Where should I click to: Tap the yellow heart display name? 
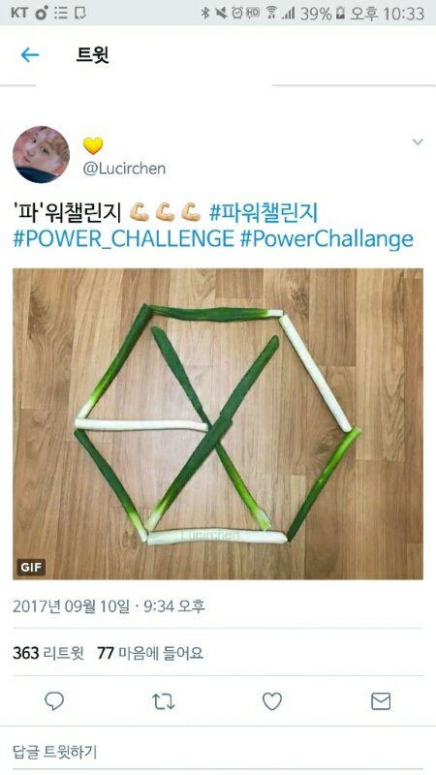pyautogui.click(x=93, y=145)
